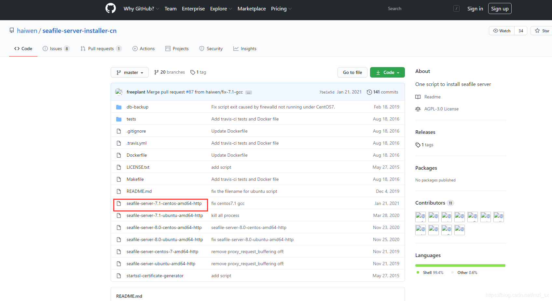Click the tag icon beside 1 tag

click(x=193, y=72)
